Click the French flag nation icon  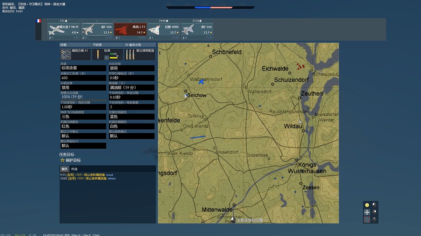38,21
